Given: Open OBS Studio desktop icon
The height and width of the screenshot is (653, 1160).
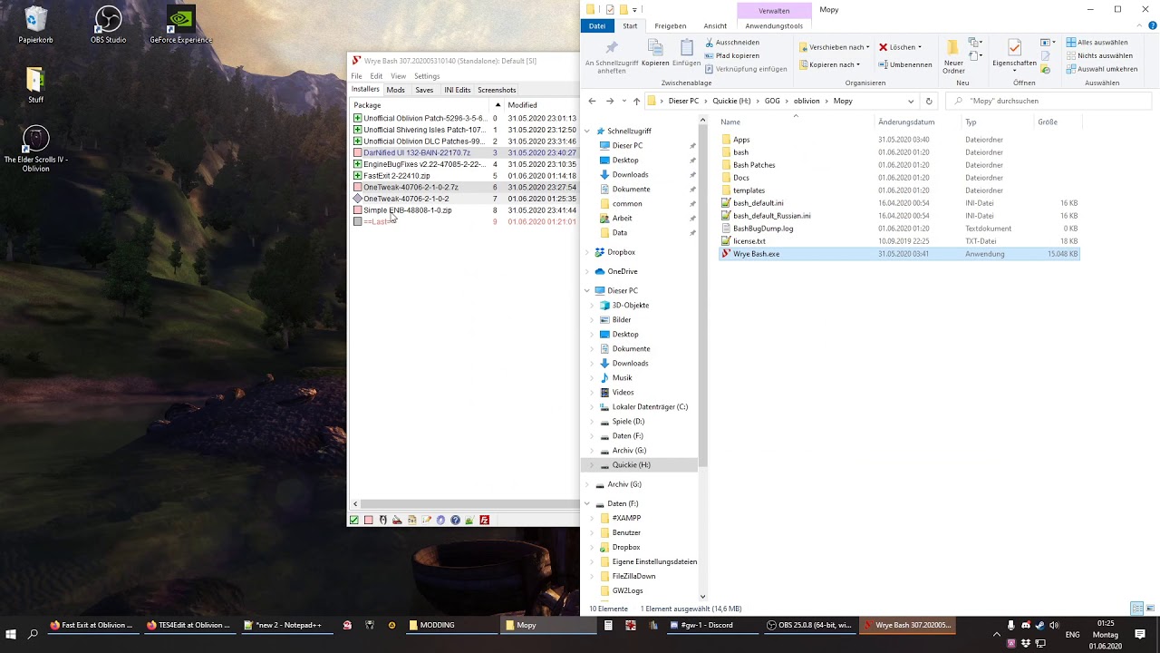Looking at the screenshot, I should point(108,24).
